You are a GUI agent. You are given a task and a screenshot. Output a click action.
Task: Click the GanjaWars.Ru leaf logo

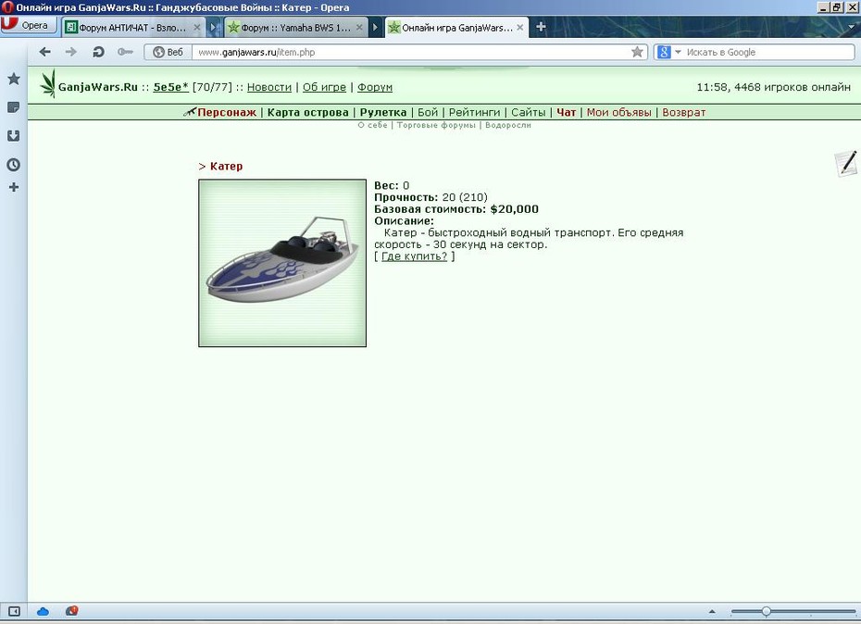click(48, 84)
